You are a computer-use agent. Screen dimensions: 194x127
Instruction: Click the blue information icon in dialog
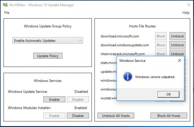128,77
